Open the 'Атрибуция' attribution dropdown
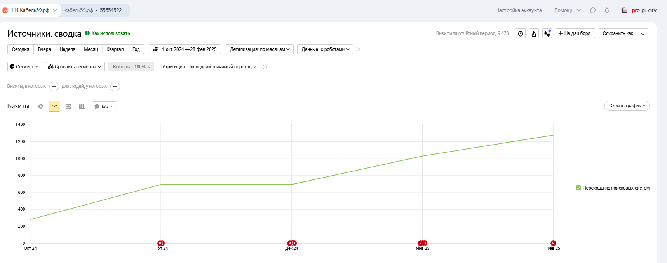This screenshot has height=263, width=667. point(209,67)
